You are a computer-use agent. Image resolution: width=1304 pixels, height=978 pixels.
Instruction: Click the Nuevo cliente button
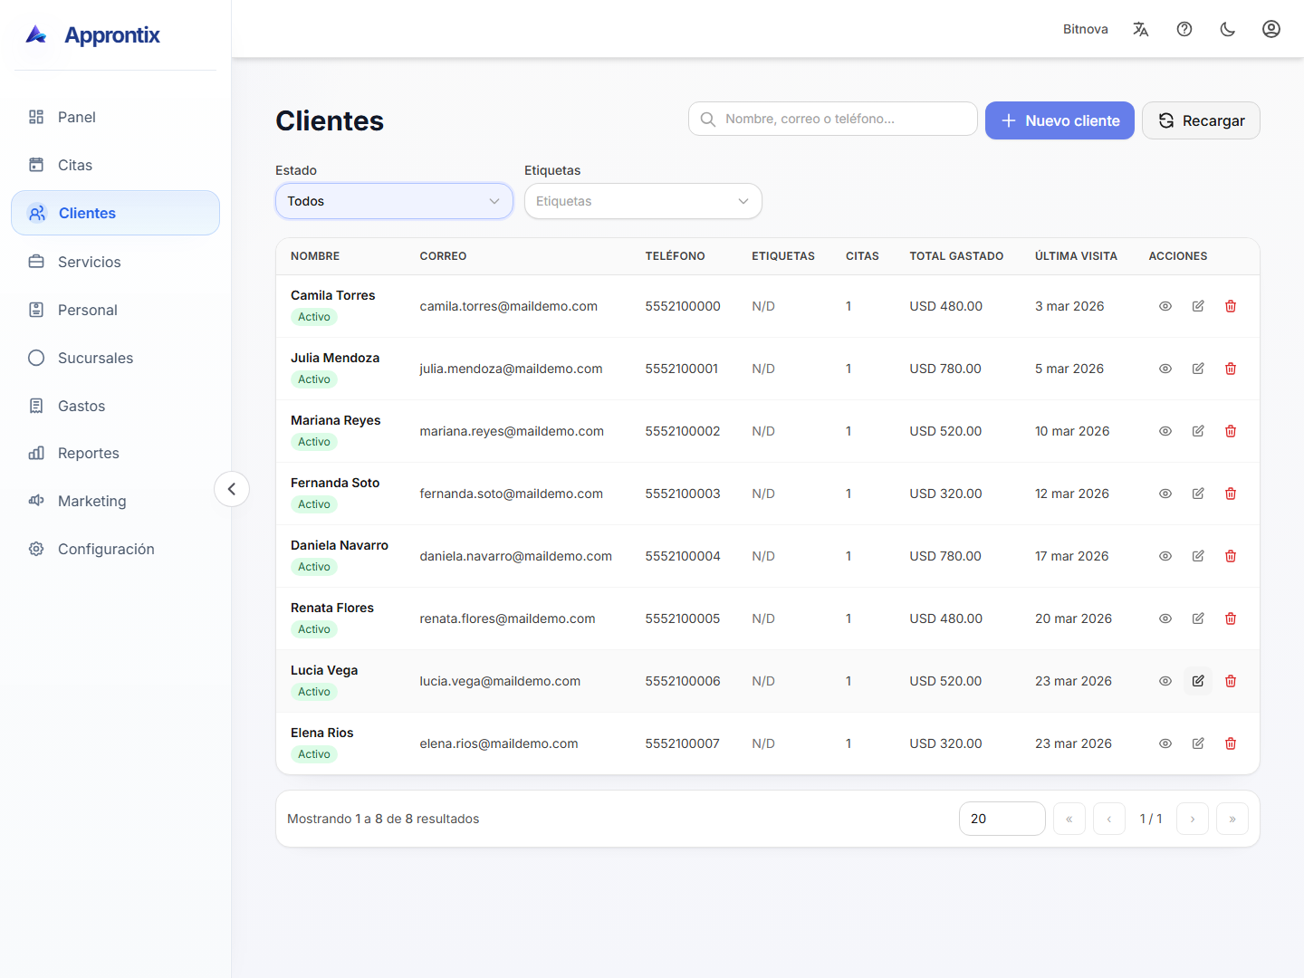pyautogui.click(x=1059, y=120)
